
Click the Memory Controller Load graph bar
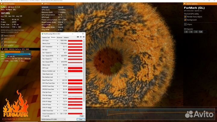75,71
